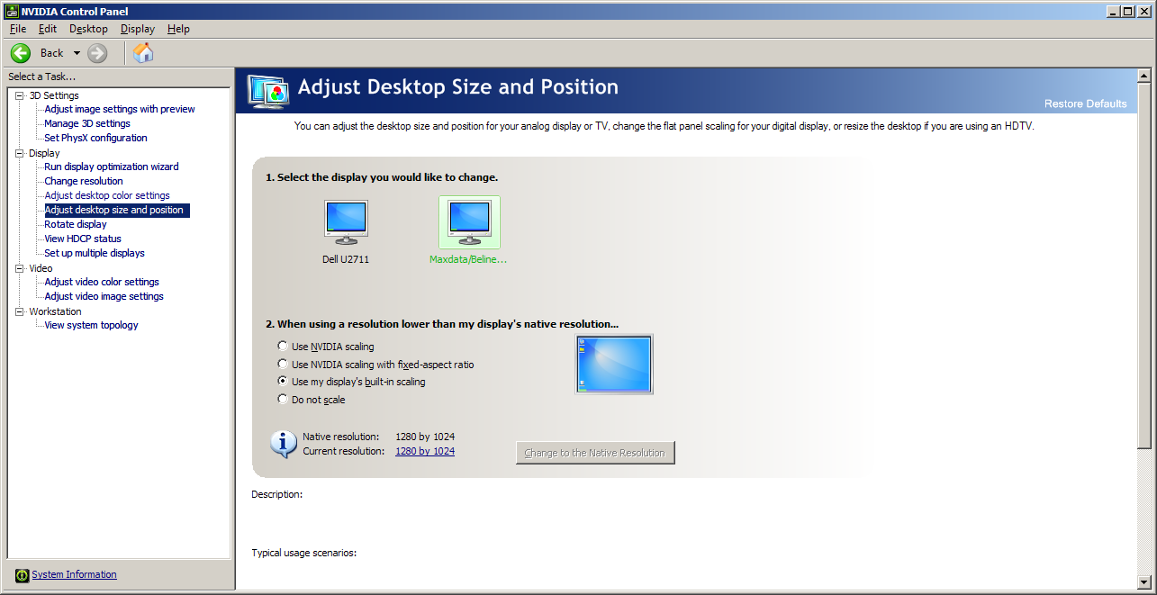This screenshot has width=1157, height=595.
Task: Open Change resolution task
Action: click(84, 181)
